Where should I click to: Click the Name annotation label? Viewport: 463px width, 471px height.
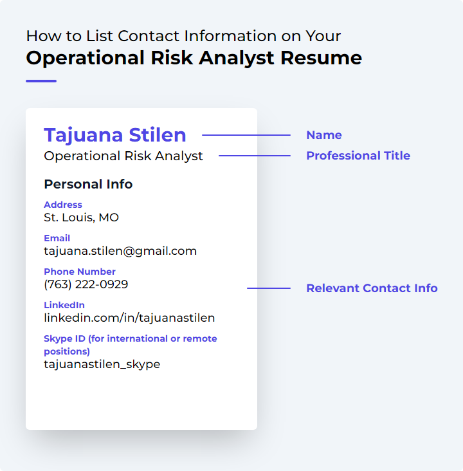[324, 135]
